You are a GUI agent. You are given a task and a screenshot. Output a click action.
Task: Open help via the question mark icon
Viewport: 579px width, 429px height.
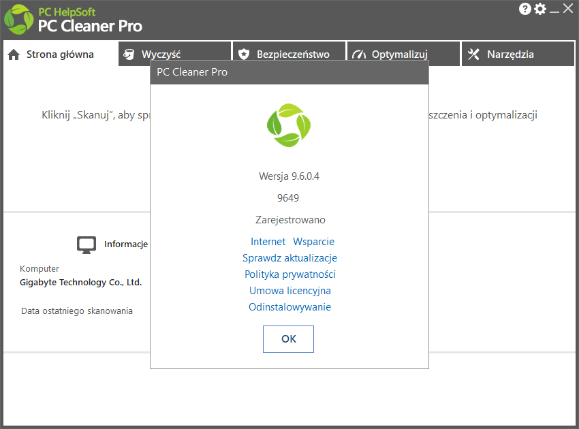(x=525, y=9)
